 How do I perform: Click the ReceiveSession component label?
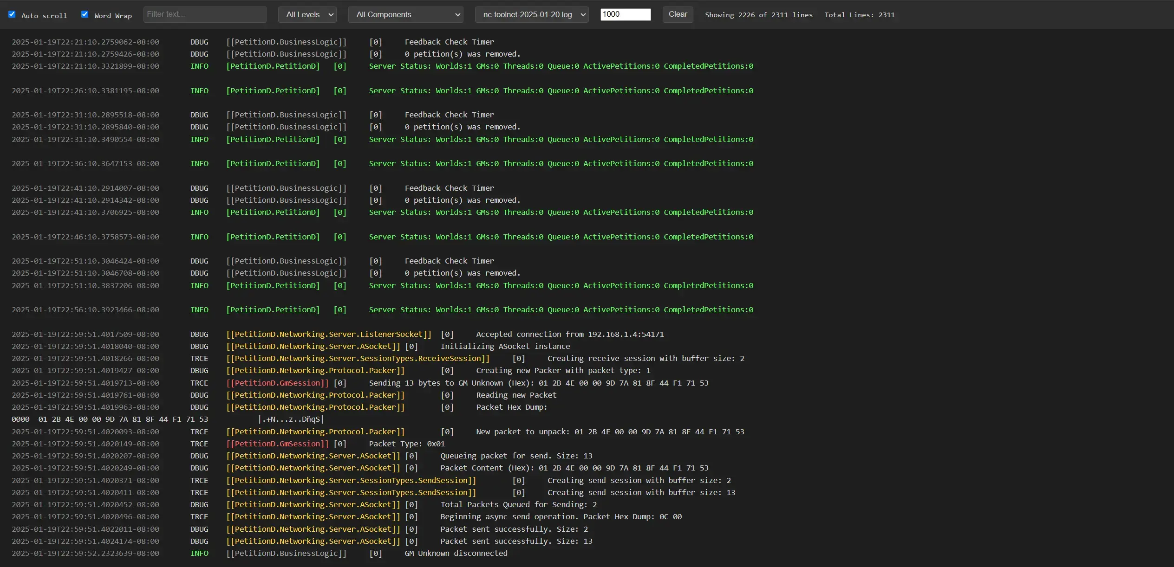coord(358,358)
